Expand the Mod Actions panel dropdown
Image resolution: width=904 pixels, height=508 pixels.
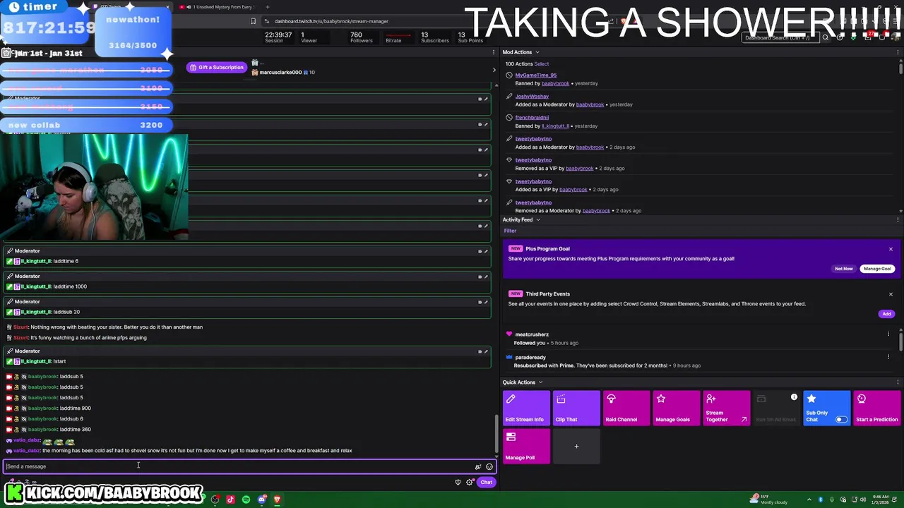pyautogui.click(x=537, y=52)
